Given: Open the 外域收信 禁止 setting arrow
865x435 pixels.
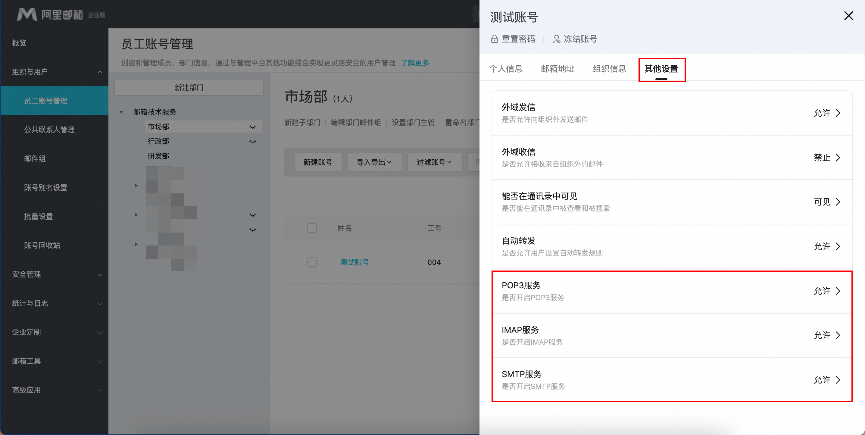Looking at the screenshot, I should click(x=838, y=158).
